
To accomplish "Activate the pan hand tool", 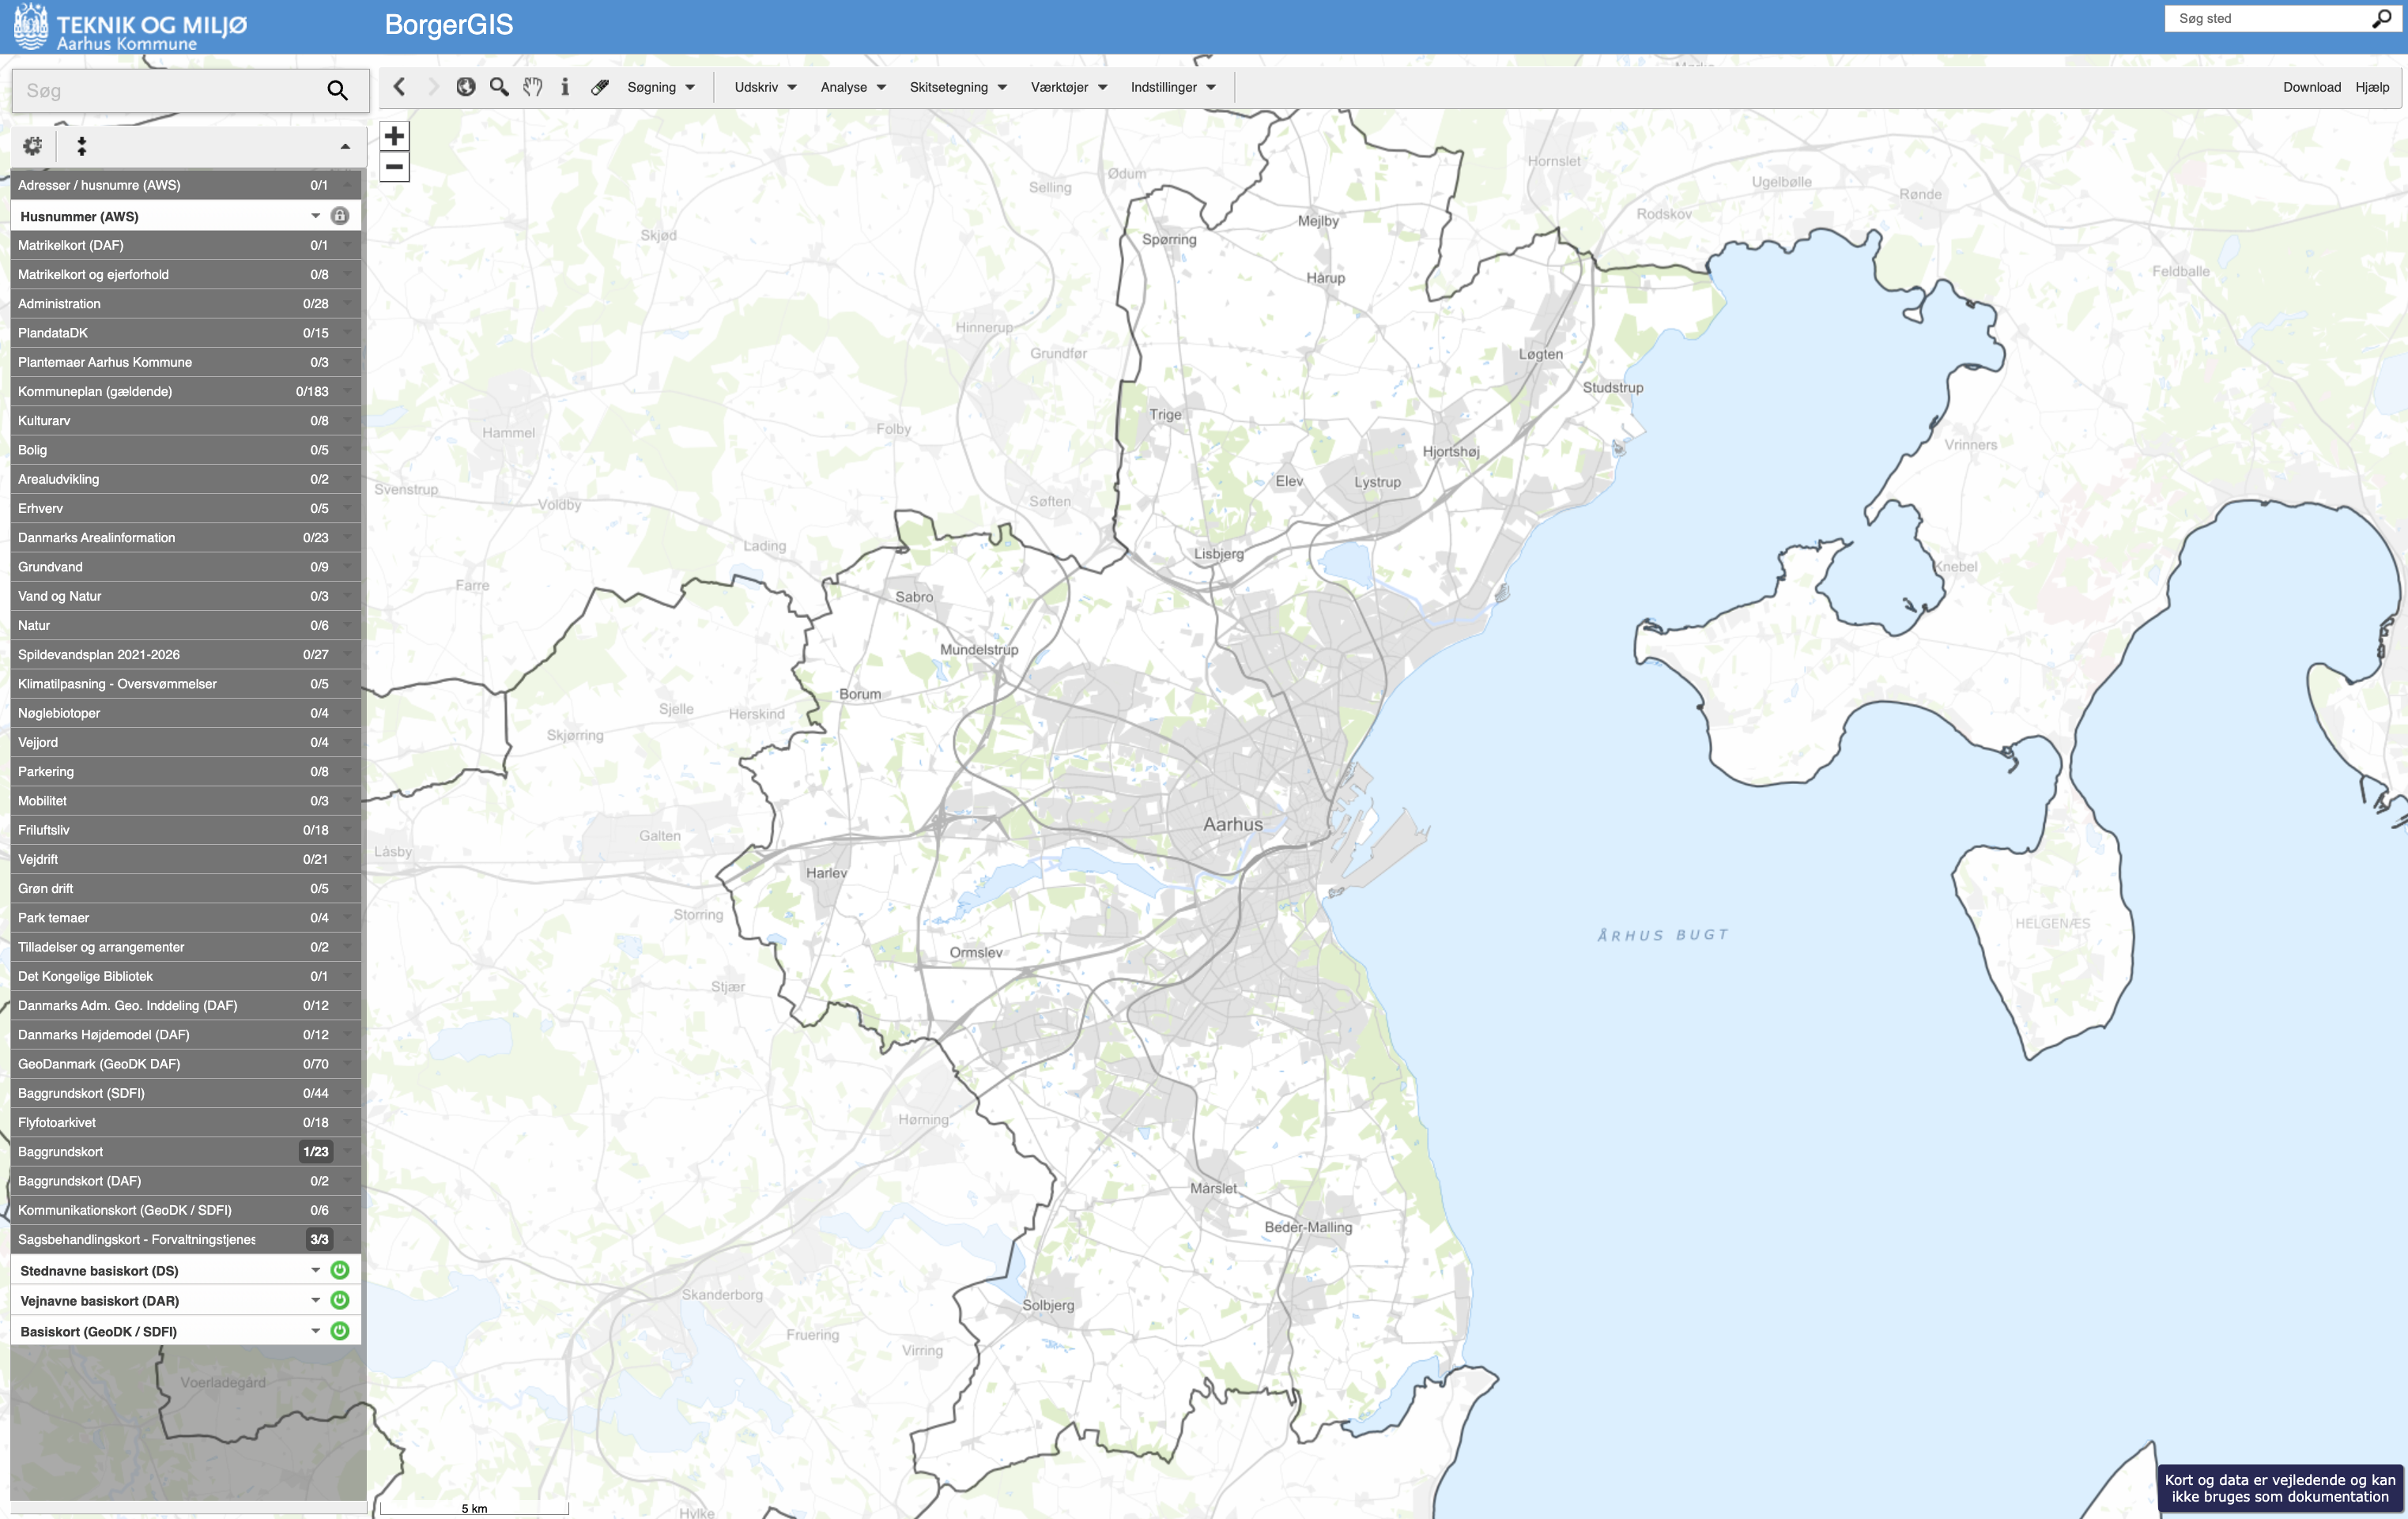I will click(x=533, y=87).
